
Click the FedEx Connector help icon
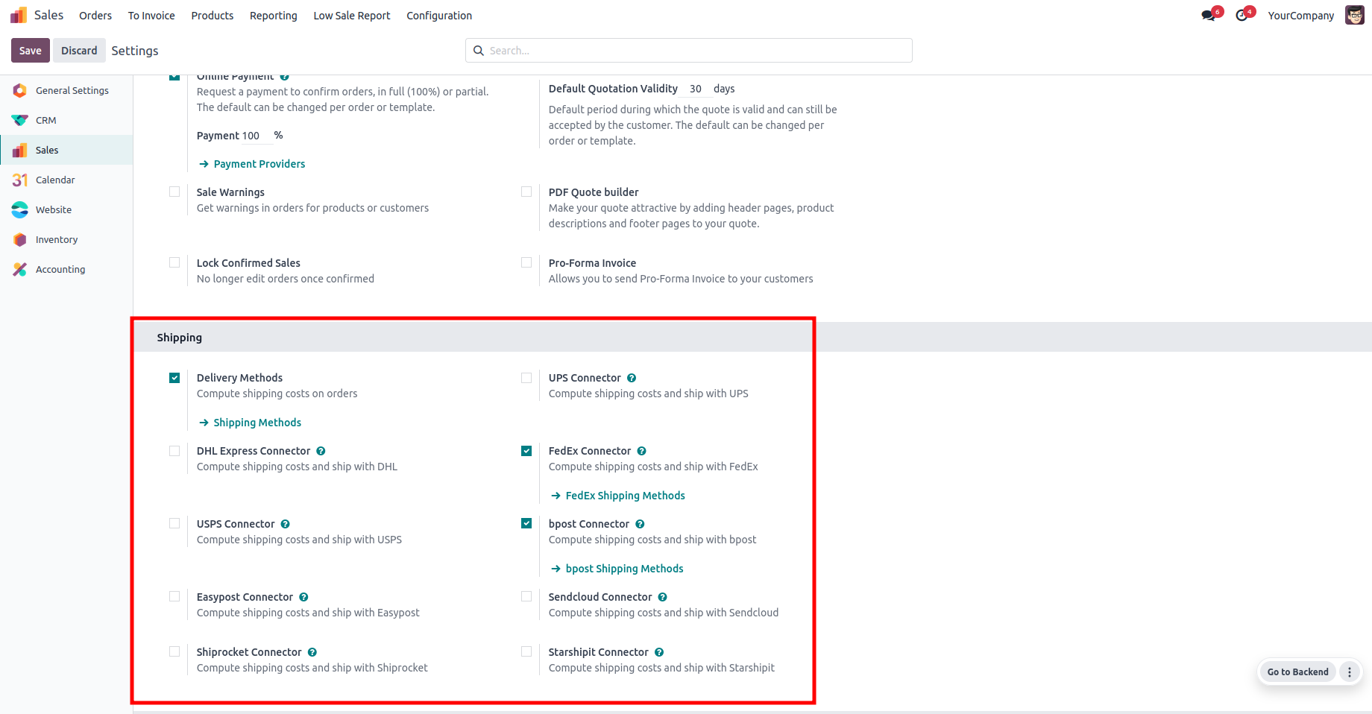pyautogui.click(x=642, y=451)
